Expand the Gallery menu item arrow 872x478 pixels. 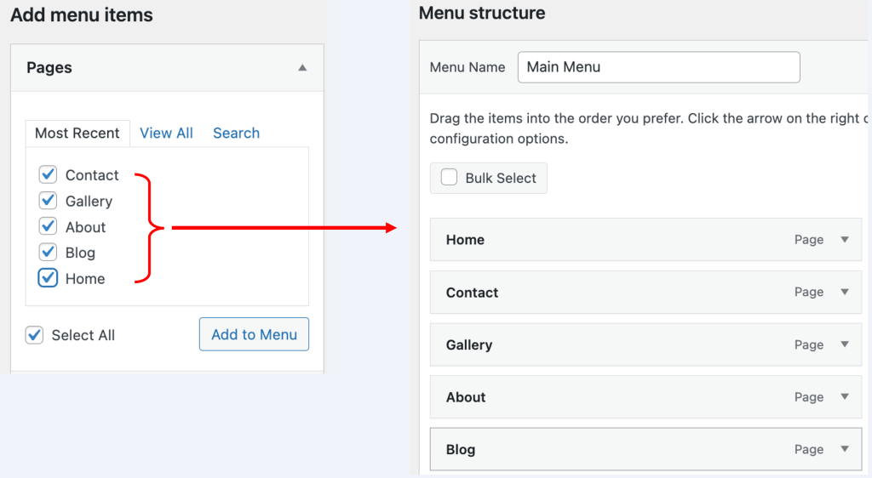tap(845, 344)
